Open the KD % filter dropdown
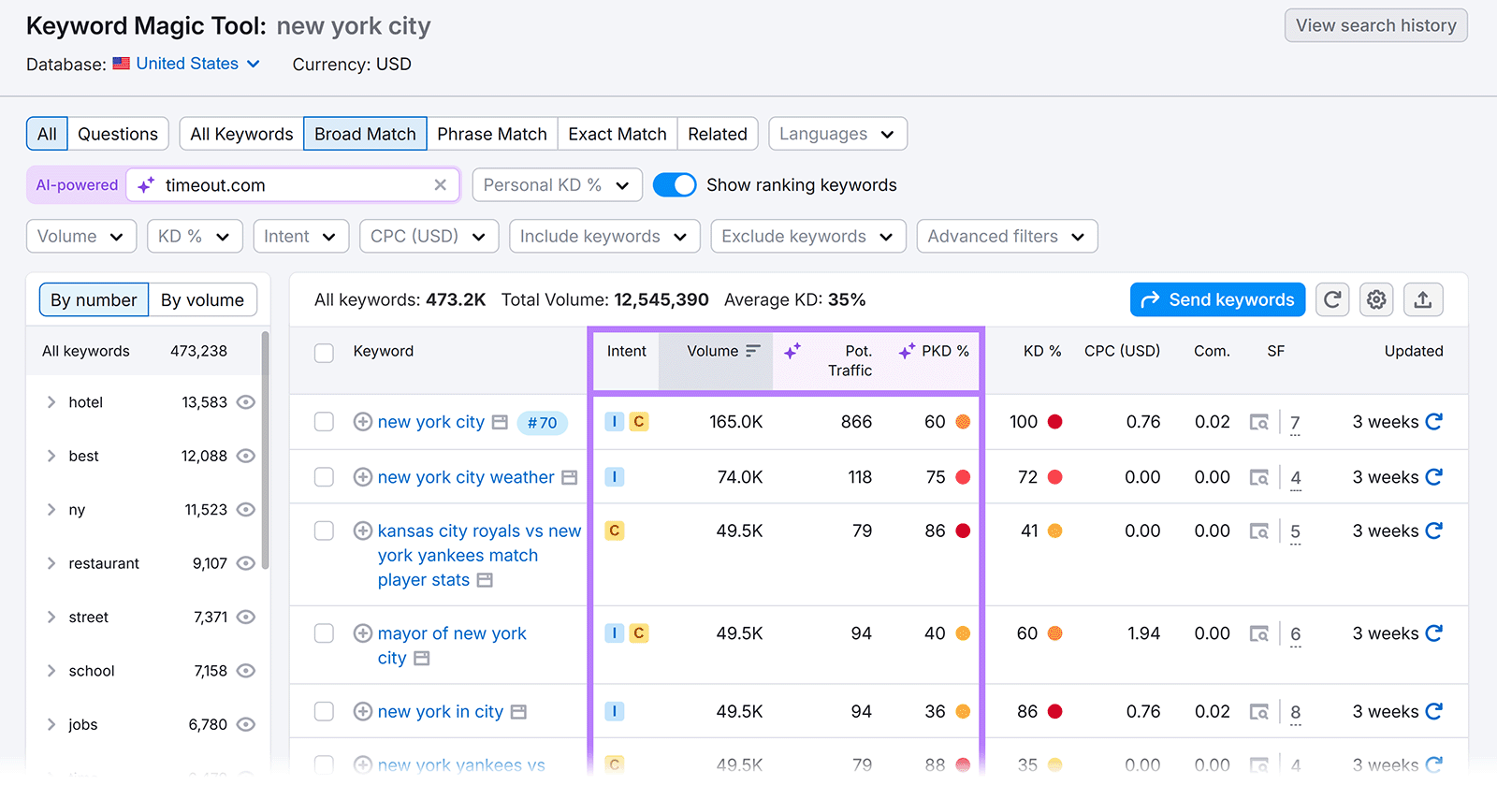 [195, 237]
